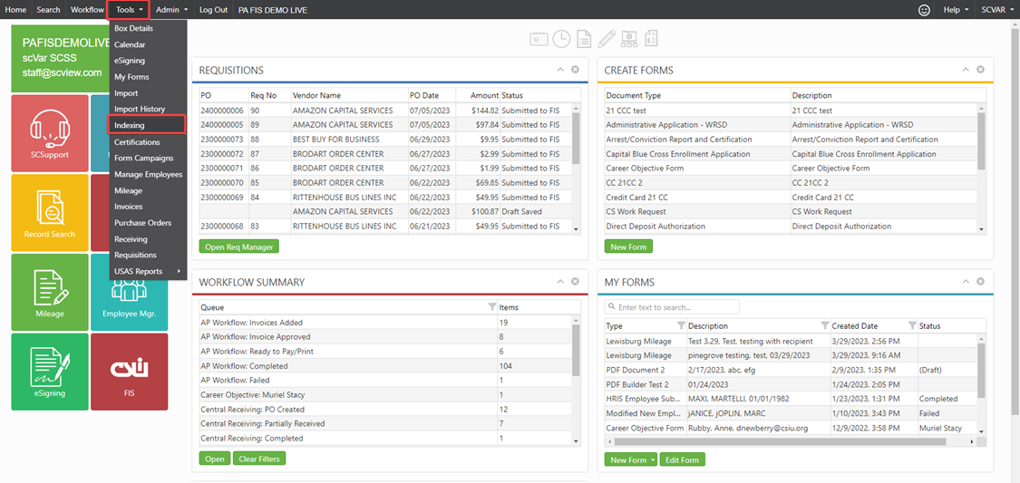1020x483 pixels.
Task: Click the pencil icon in top toolbar
Action: (607, 39)
